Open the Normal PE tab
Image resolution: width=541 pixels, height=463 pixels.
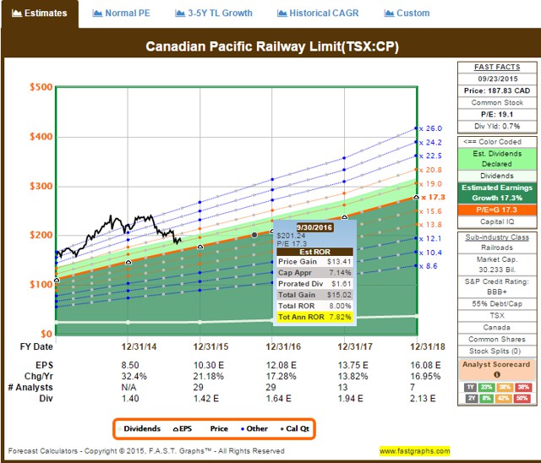click(x=121, y=14)
